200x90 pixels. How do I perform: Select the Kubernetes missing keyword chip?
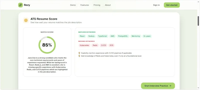pyautogui.click(x=84, y=45)
